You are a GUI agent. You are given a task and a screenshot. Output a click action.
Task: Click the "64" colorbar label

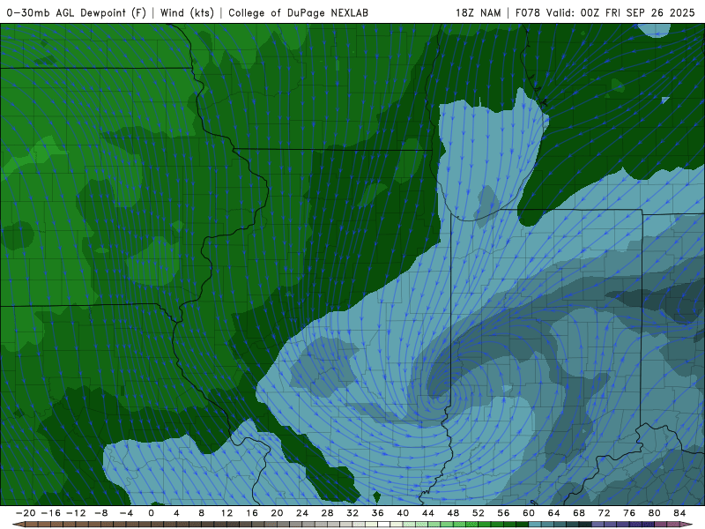(x=554, y=513)
